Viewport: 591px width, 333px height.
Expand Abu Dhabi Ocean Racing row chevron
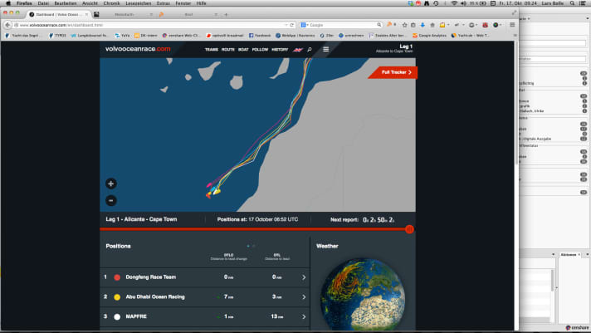coord(304,296)
